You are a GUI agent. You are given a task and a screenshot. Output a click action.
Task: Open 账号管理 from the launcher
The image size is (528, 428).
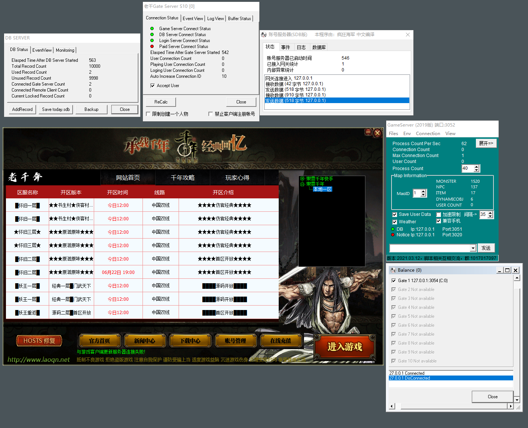pyautogui.click(x=236, y=341)
